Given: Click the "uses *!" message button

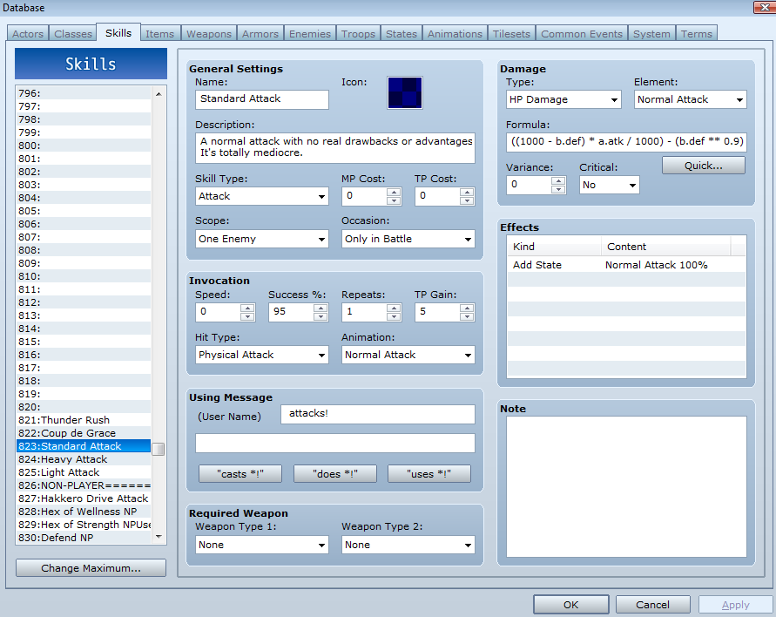Looking at the screenshot, I should click(429, 474).
